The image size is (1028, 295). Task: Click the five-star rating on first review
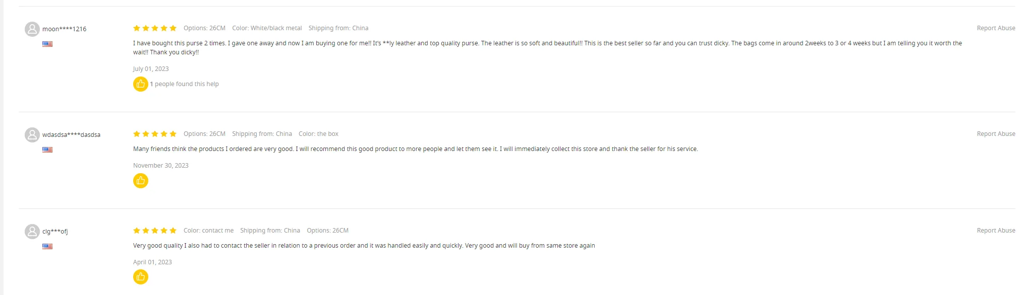pyautogui.click(x=155, y=28)
